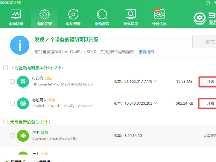The image size is (216, 162).
Task: Select the 稳定模式 radio button
Action: 7,161
